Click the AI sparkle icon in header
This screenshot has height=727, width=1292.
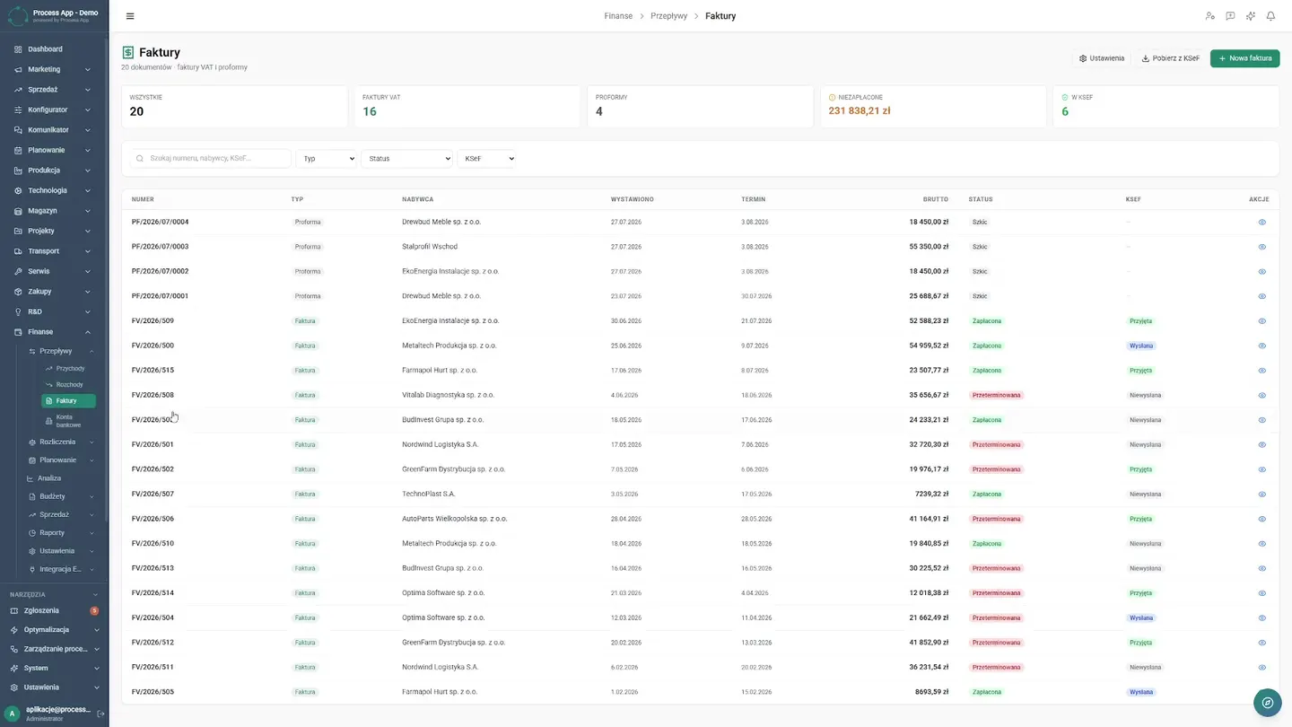[1251, 16]
